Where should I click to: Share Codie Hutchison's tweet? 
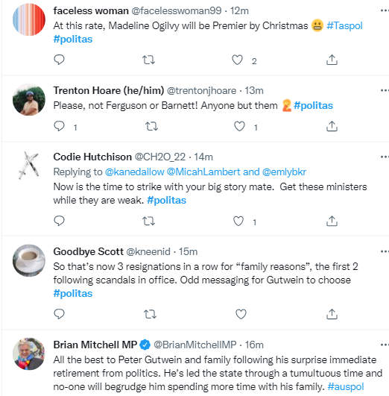[x=332, y=221]
